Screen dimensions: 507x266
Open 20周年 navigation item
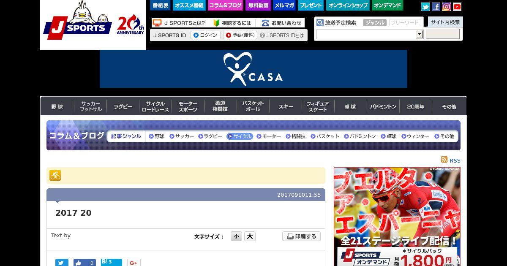point(416,107)
